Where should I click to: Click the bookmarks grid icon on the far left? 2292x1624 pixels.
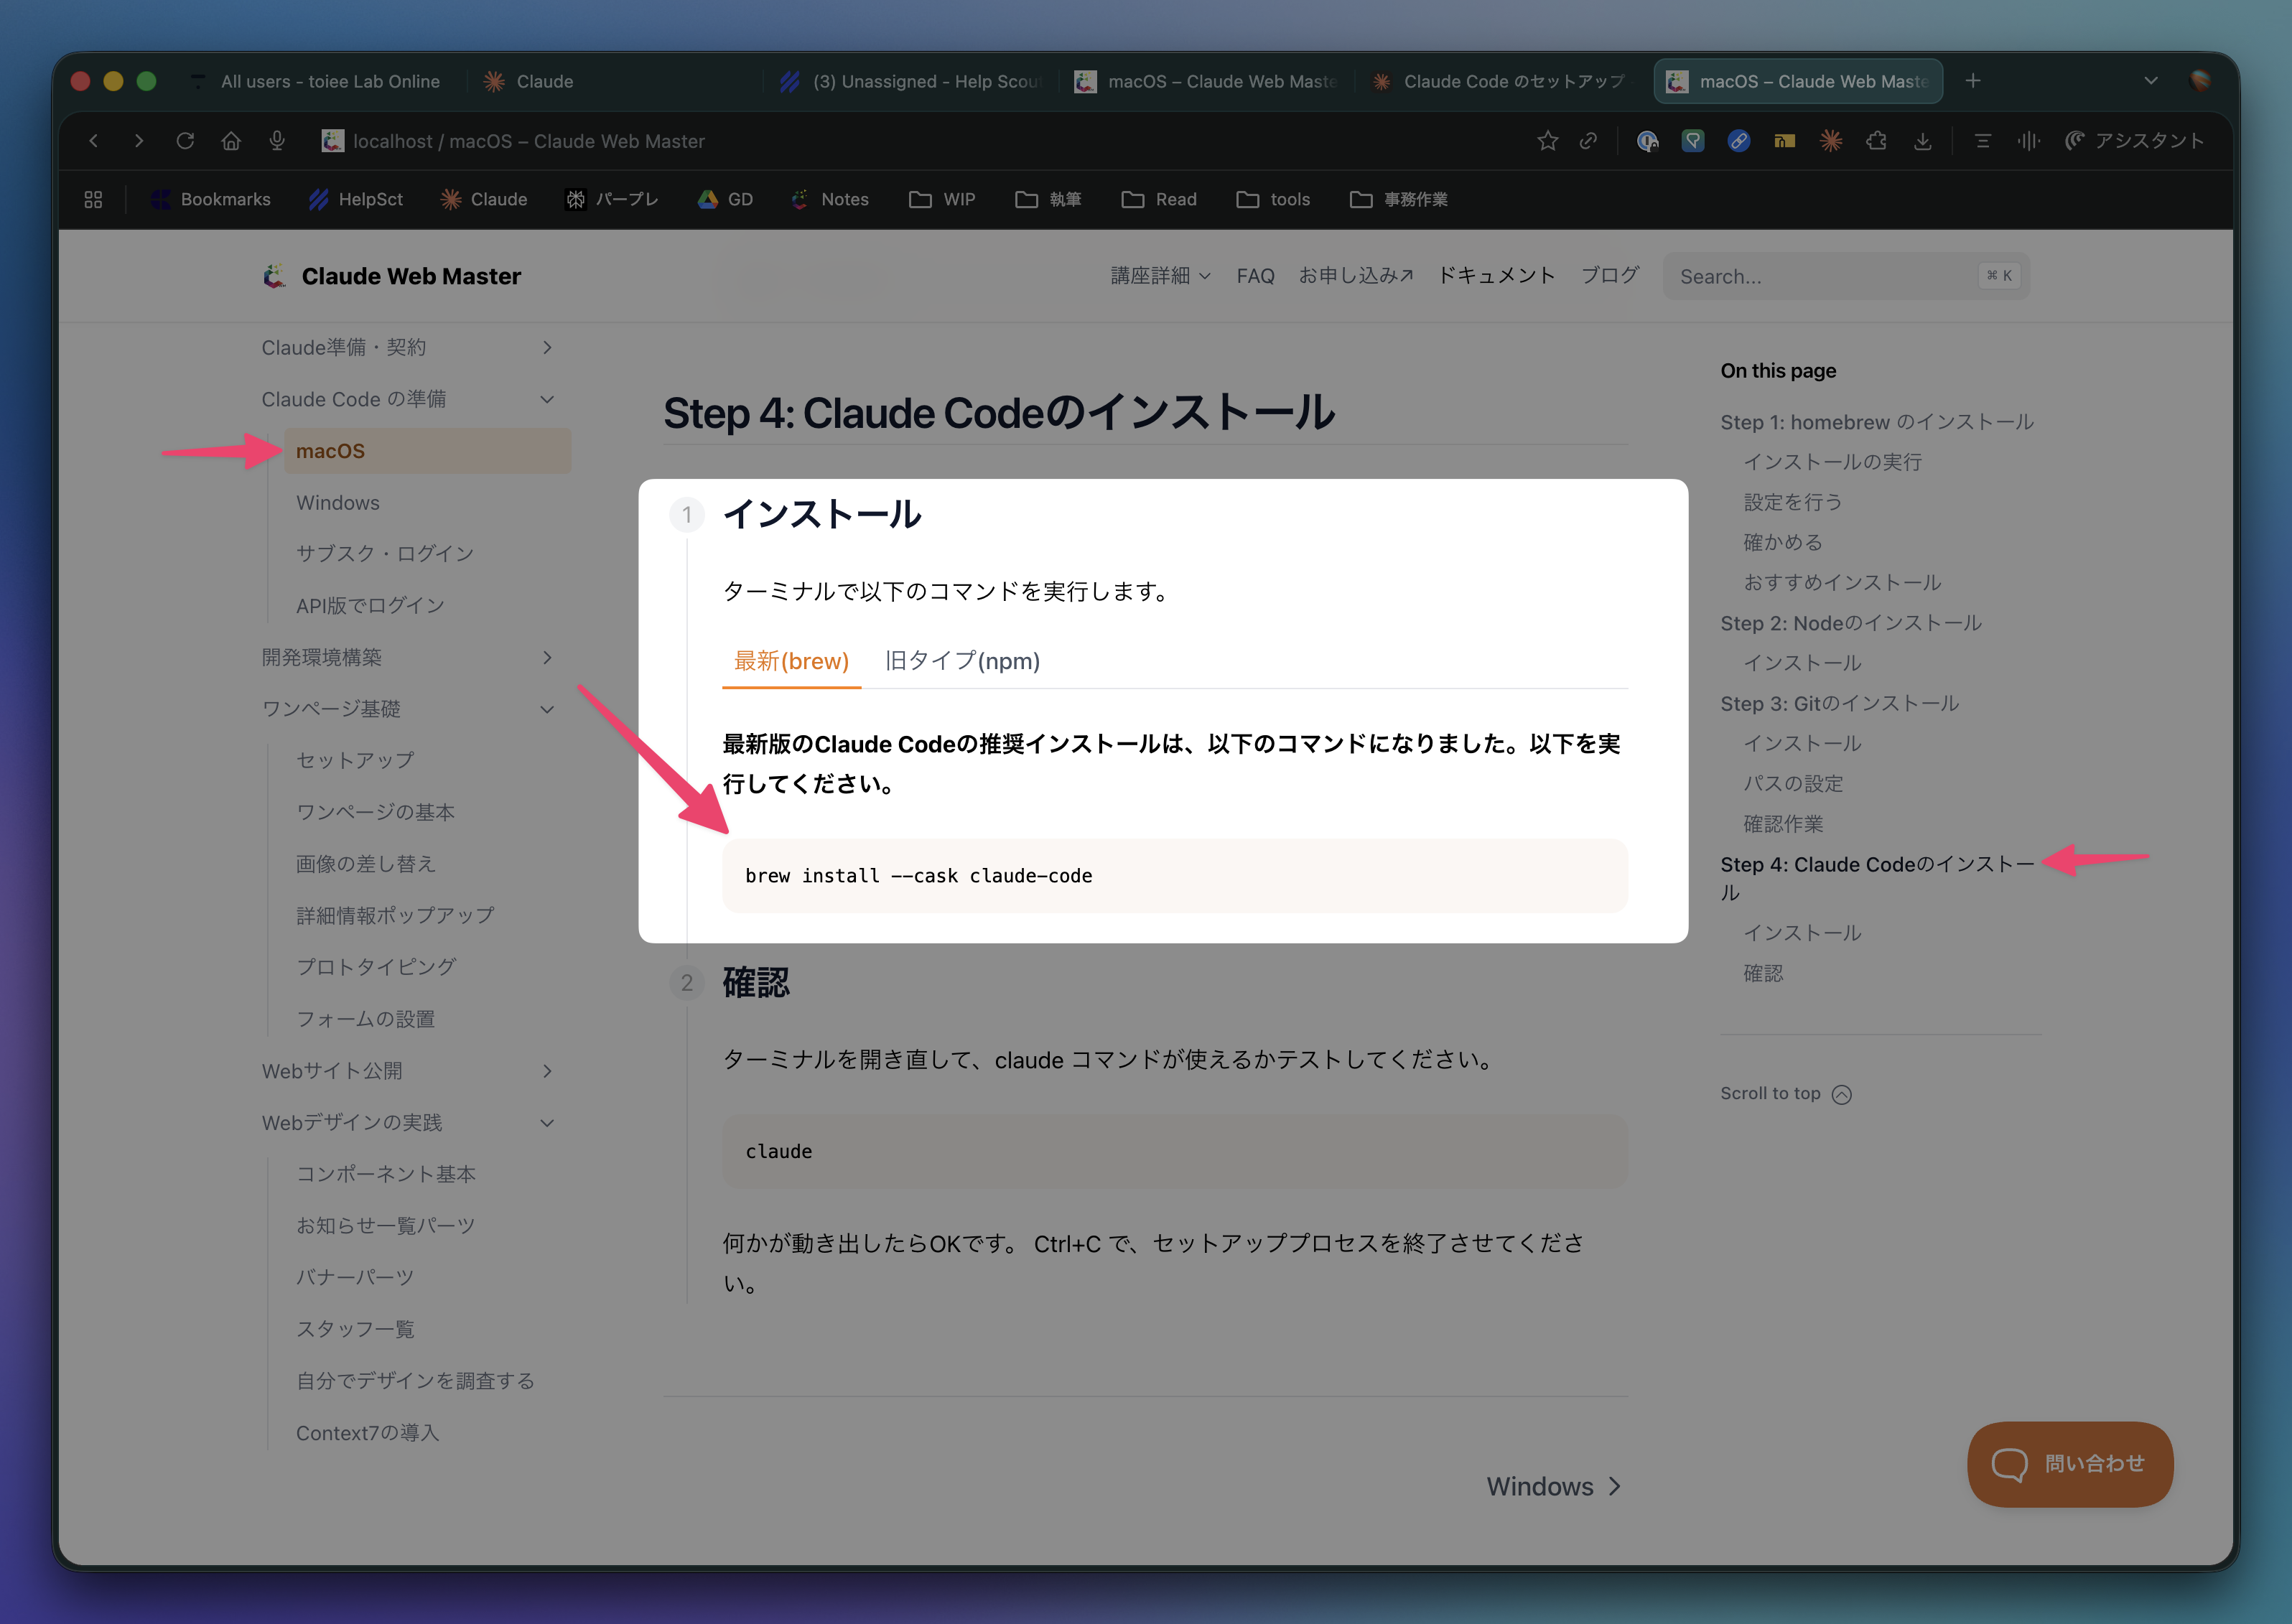[x=92, y=199]
